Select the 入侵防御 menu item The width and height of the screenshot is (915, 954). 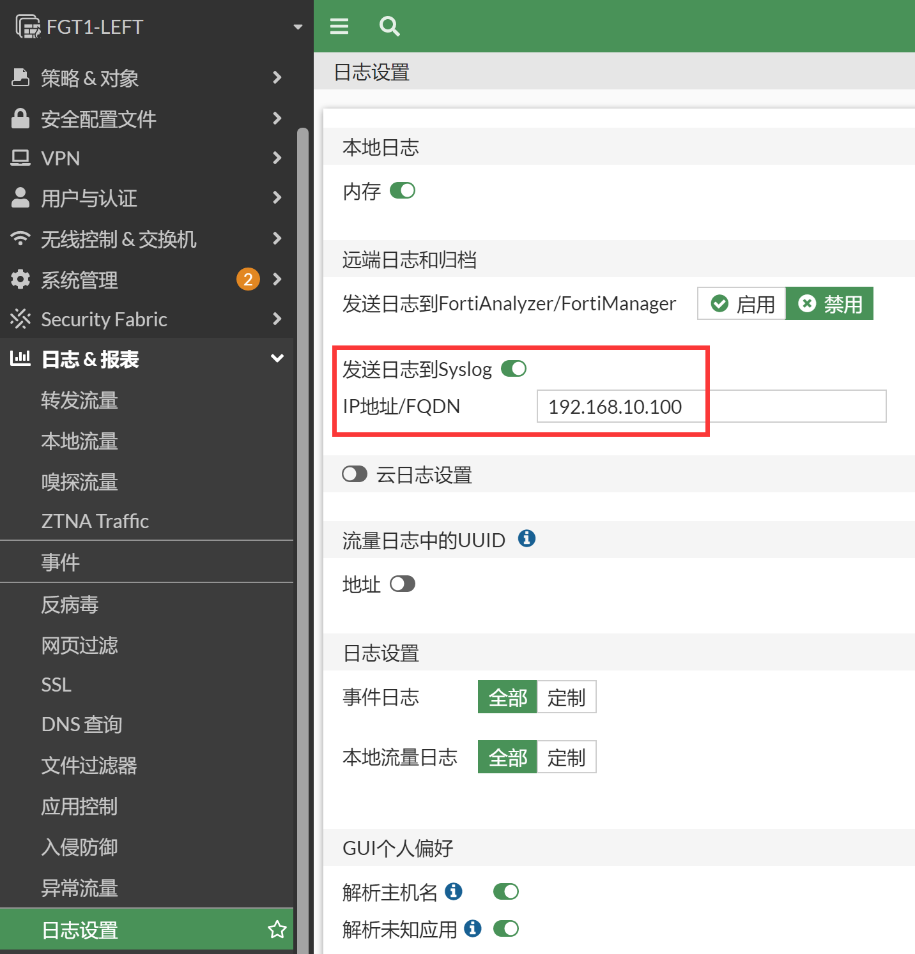[80, 847]
